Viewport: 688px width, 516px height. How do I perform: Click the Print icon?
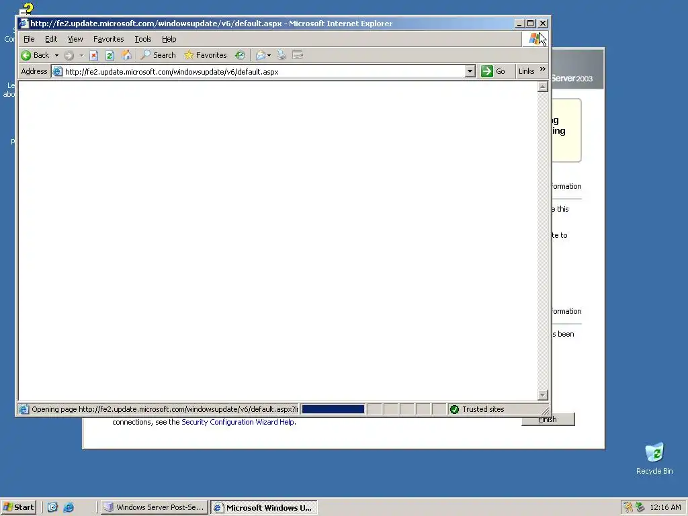282,55
